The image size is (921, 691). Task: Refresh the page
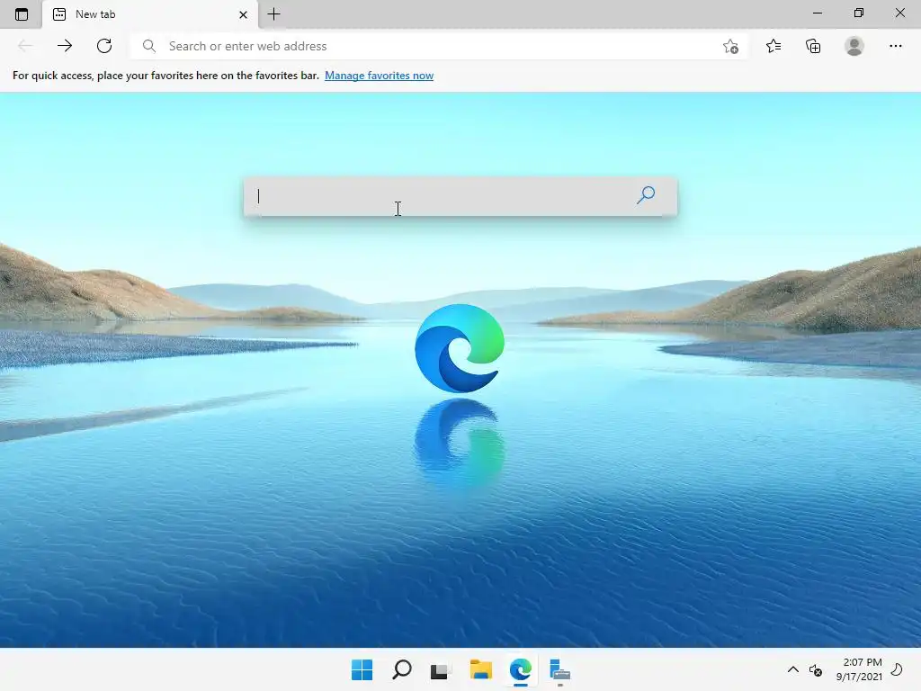[x=104, y=46]
